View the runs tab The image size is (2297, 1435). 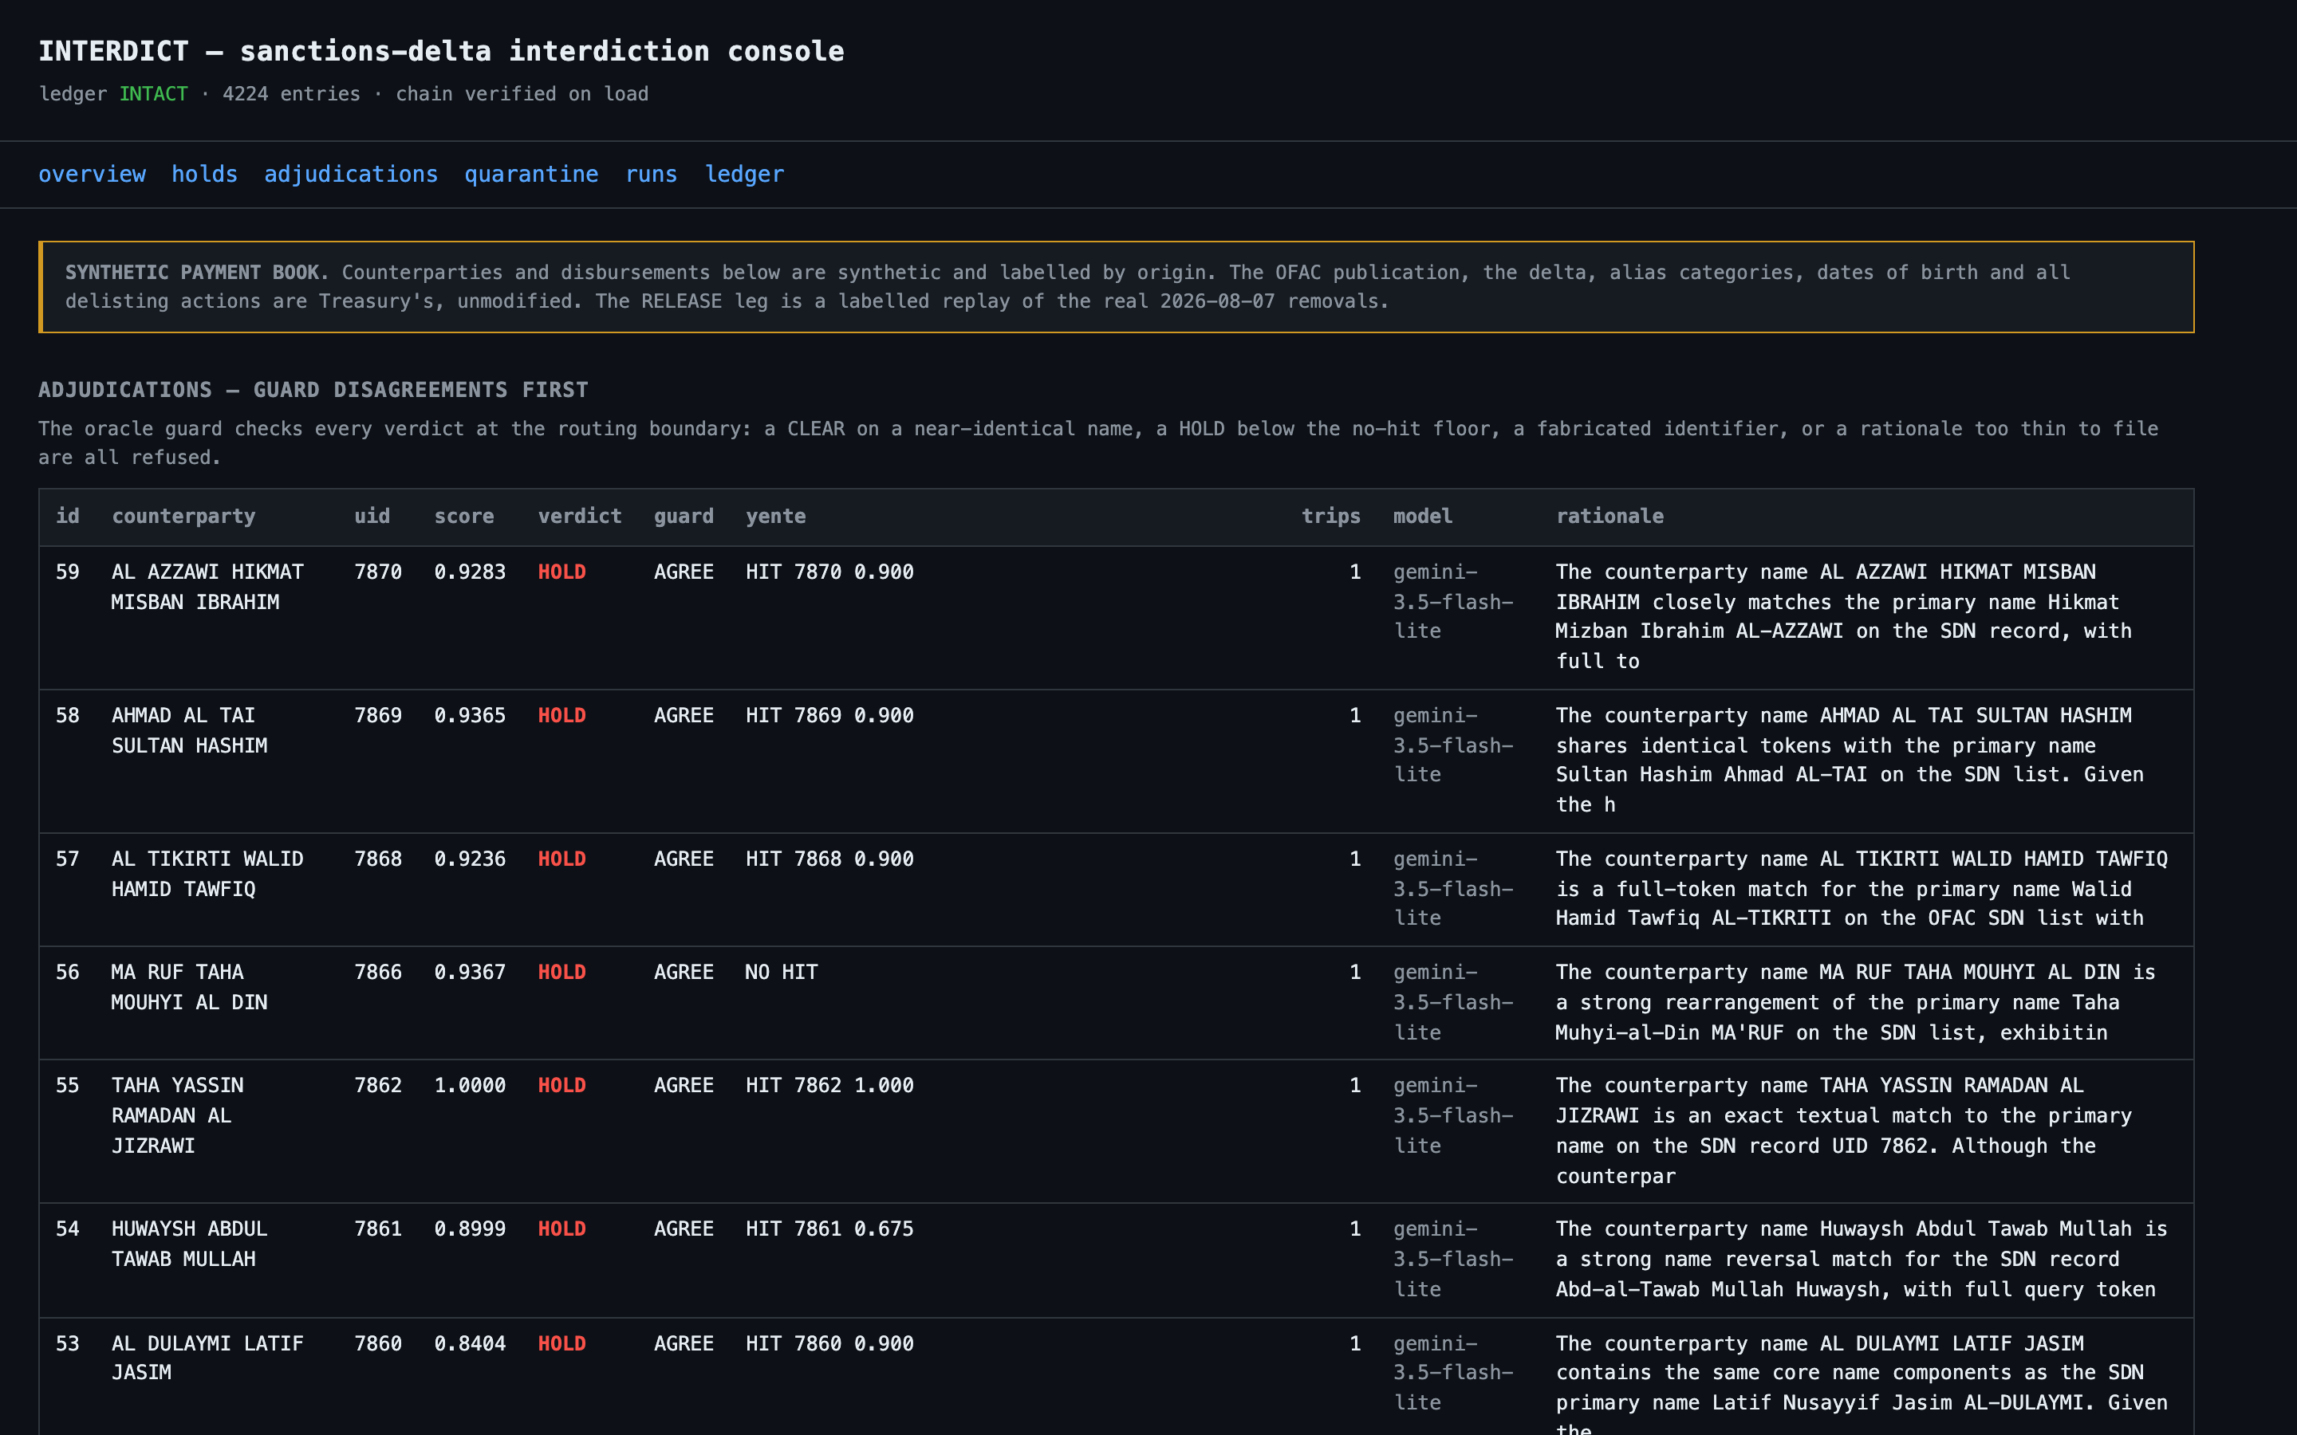pos(651,175)
